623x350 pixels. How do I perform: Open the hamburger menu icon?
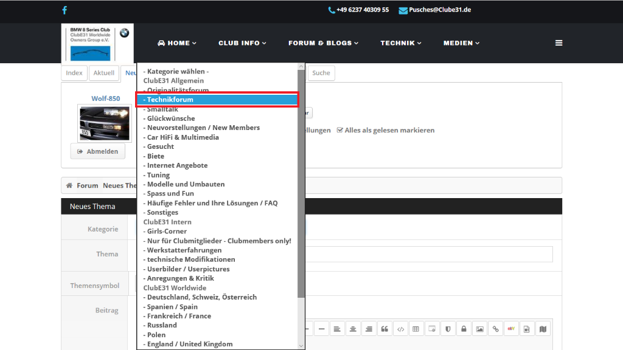click(559, 43)
